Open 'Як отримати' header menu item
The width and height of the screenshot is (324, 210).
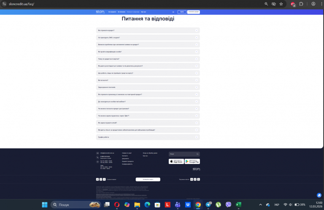coord(112,12)
